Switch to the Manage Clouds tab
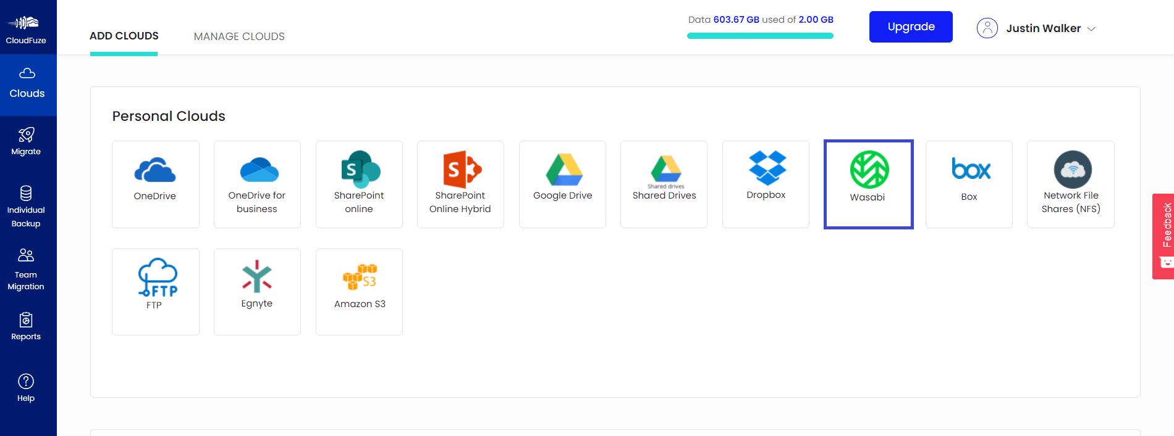 239,36
